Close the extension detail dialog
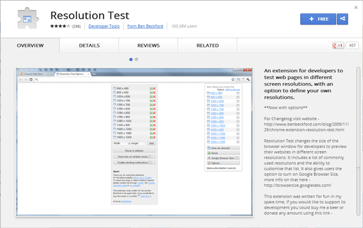The height and width of the screenshot is (228, 363). (x=356, y=7)
